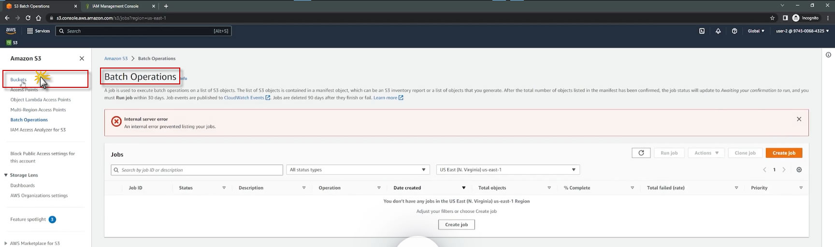Open the user-2 account menu
The height and width of the screenshot is (247, 835).
(802, 31)
